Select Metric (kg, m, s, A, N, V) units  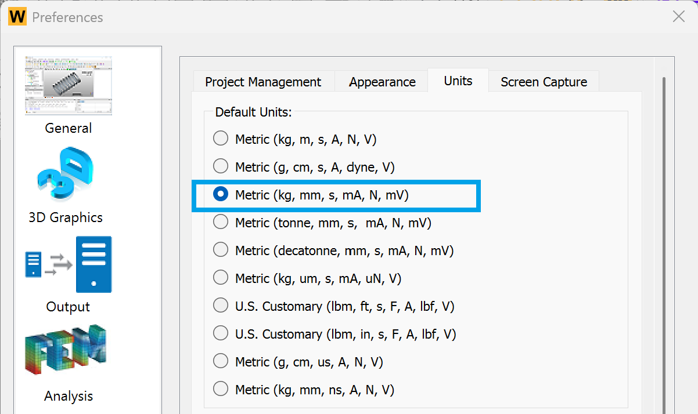tap(221, 139)
